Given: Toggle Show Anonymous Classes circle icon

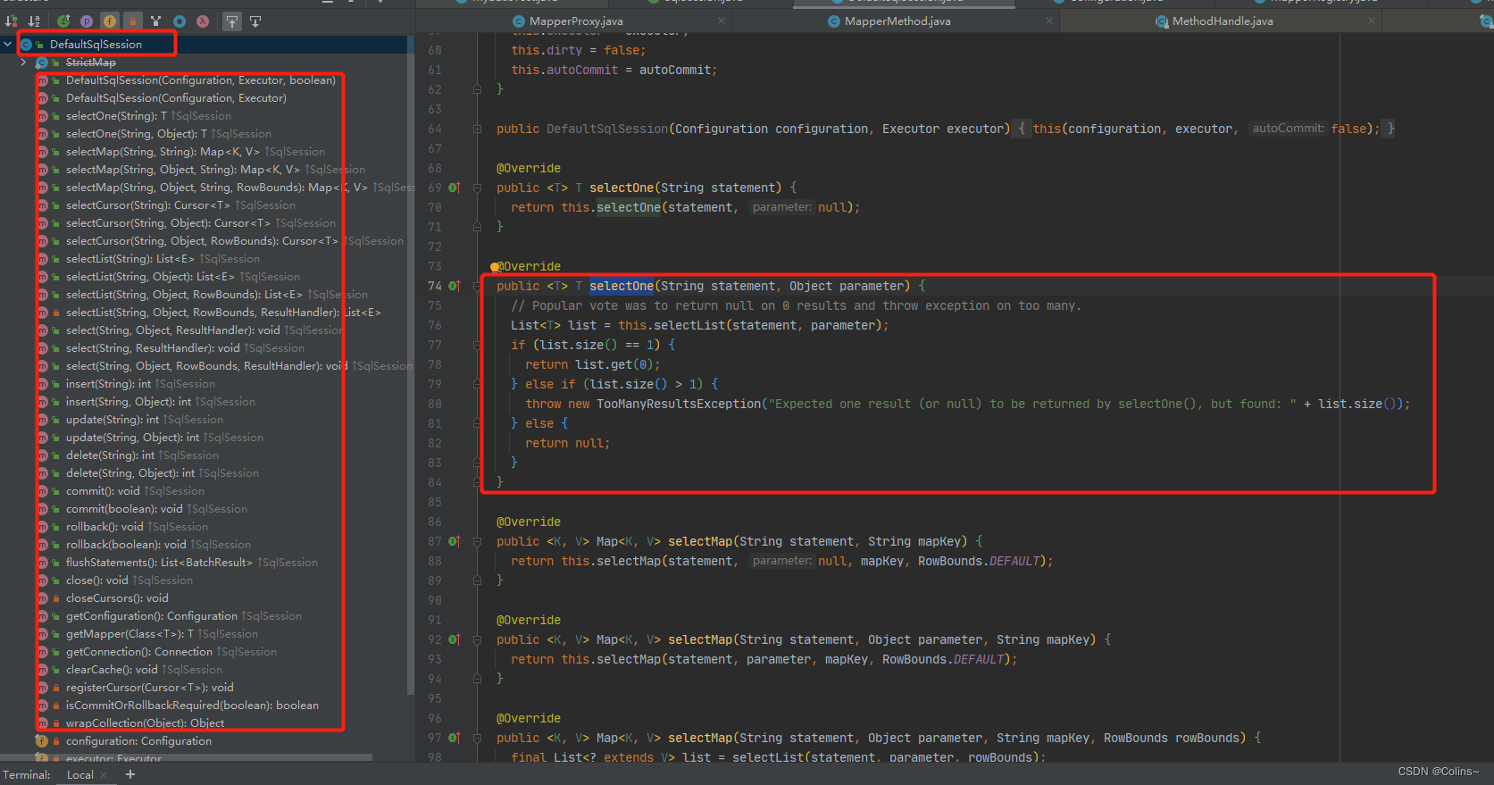Looking at the screenshot, I should point(179,21).
